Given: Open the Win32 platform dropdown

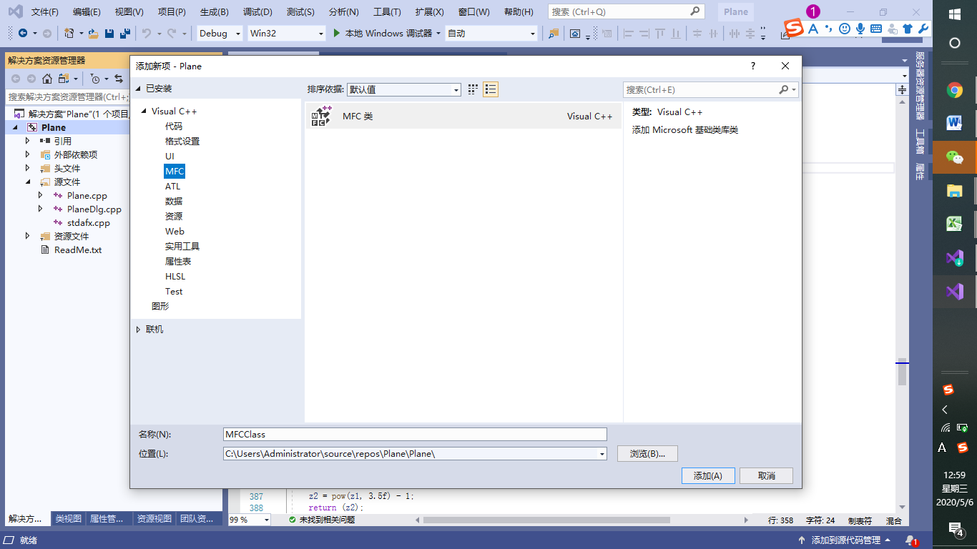Looking at the screenshot, I should pyautogui.click(x=286, y=34).
